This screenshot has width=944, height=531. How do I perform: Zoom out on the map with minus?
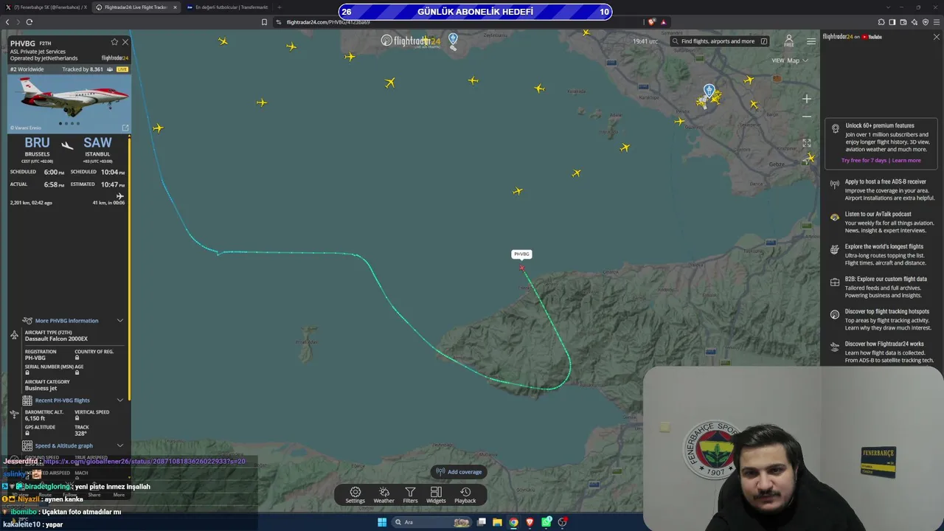coord(807,117)
